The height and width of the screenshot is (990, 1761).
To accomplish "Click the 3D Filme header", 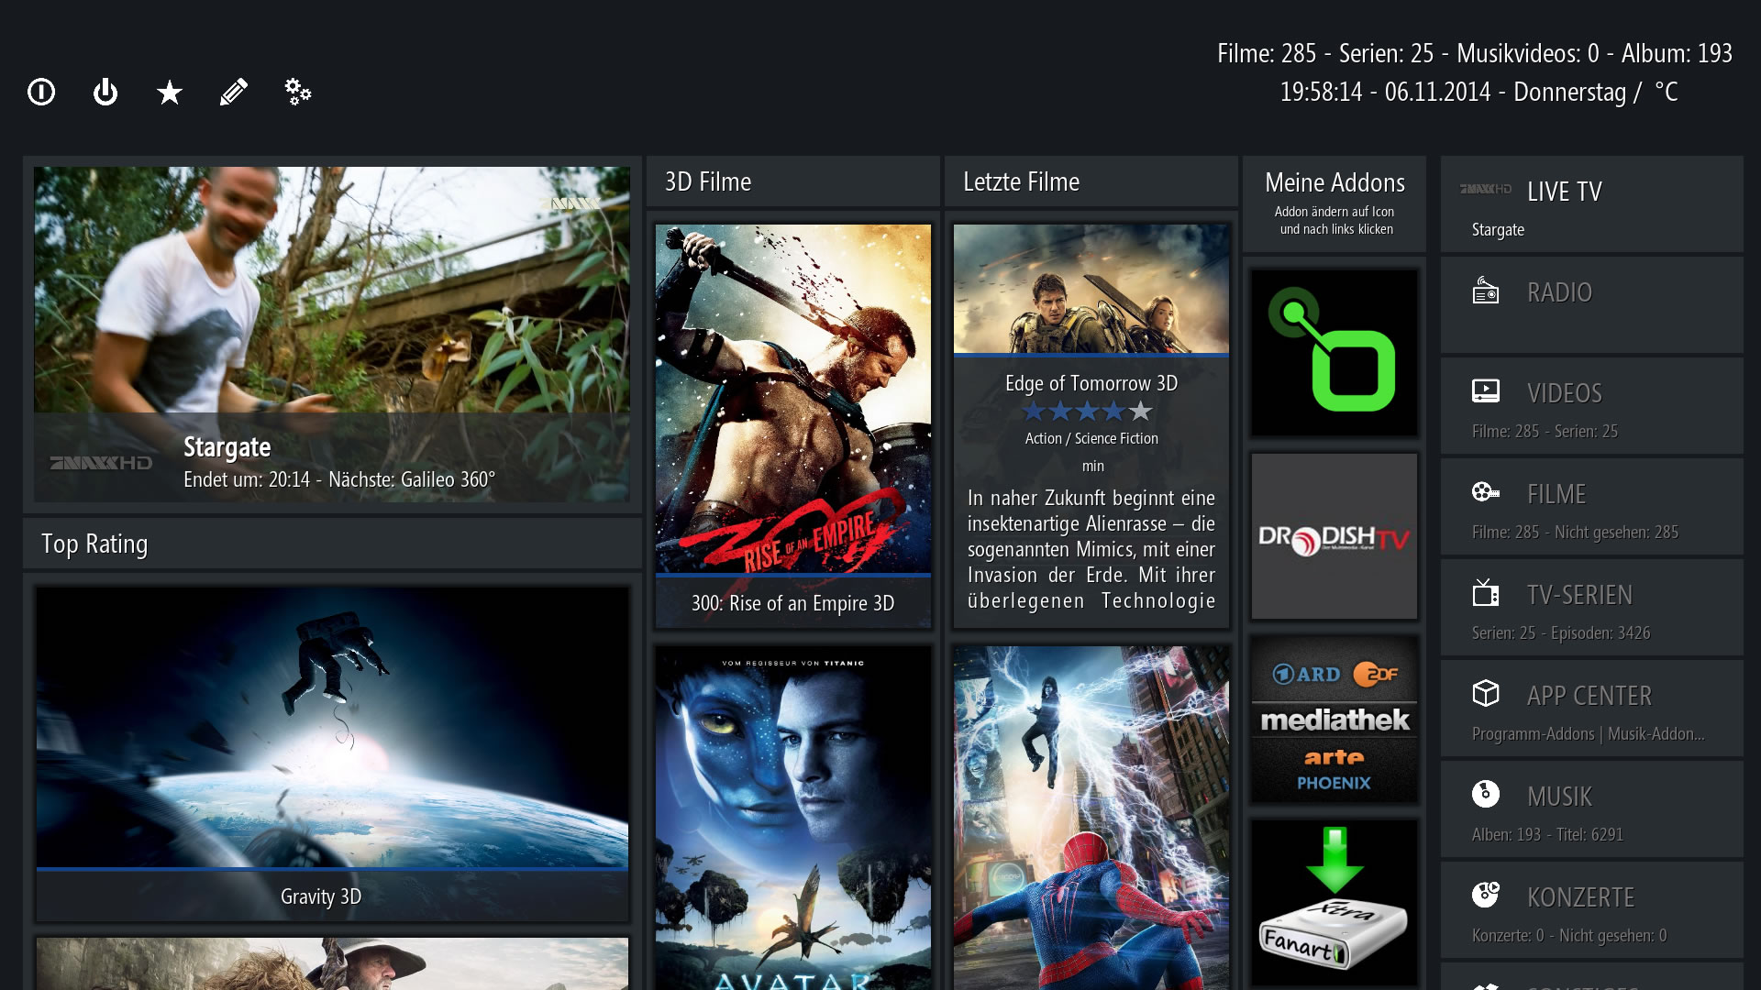I will (793, 181).
